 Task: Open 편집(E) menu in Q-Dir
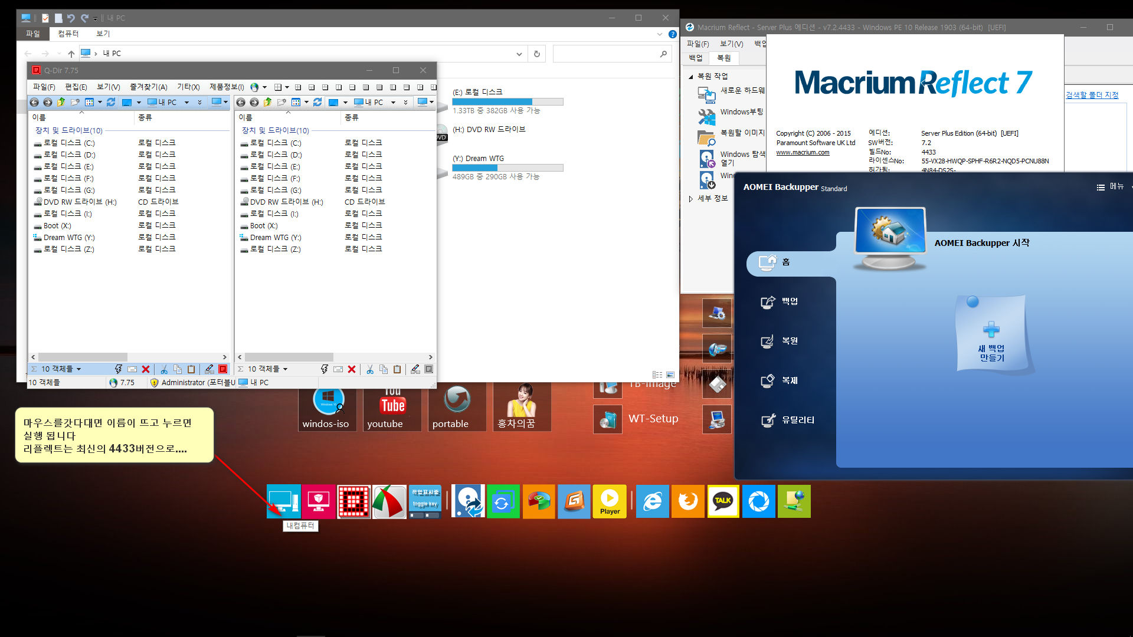point(76,87)
